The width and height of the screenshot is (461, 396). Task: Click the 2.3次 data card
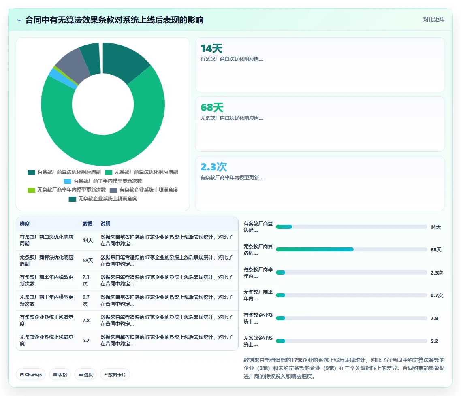[x=320, y=183]
